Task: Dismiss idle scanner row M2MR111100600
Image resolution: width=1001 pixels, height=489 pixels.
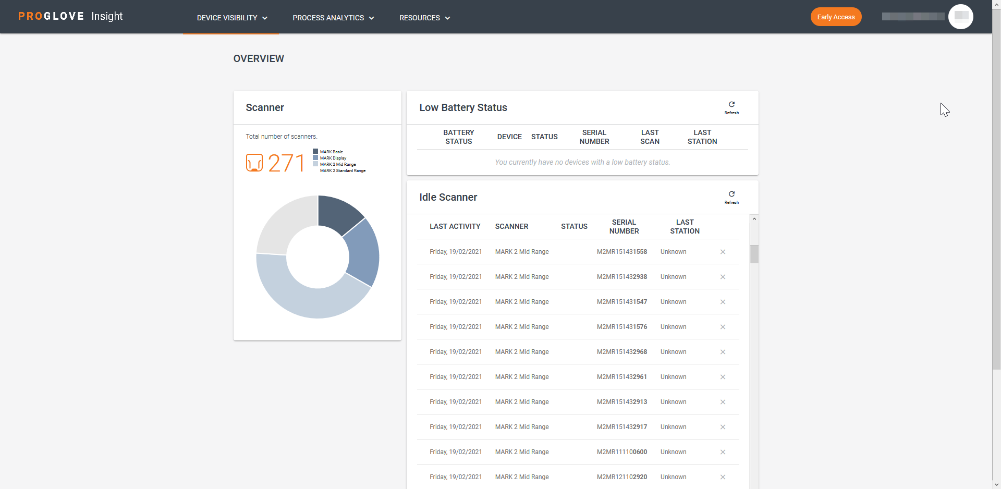Action: [x=723, y=452]
